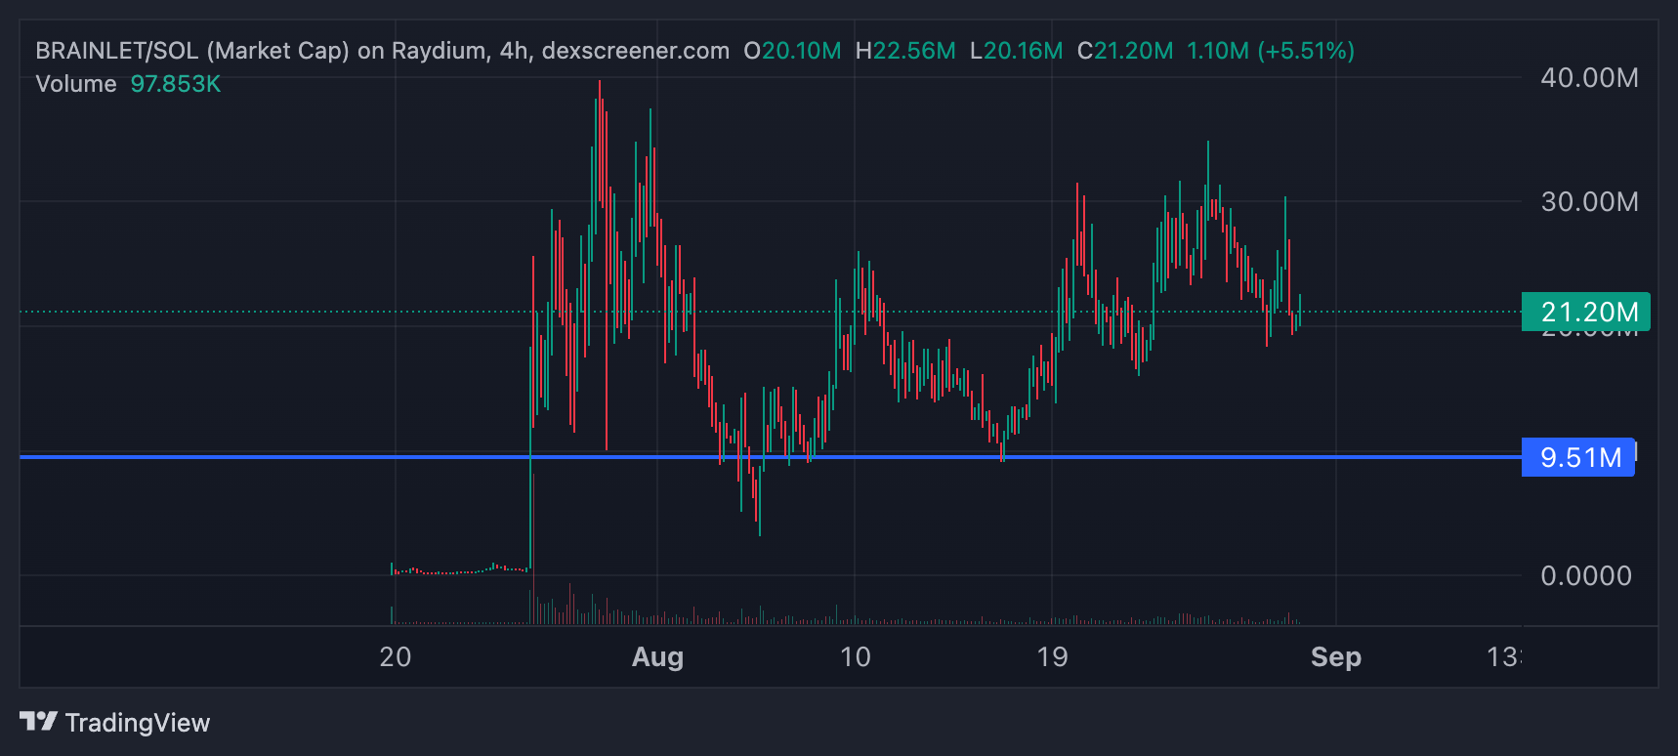Click the 30.00M price axis label
Image resolution: width=1678 pixels, height=756 pixels.
click(1589, 202)
